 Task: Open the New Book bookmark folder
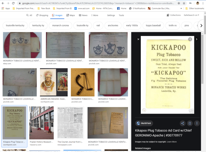[x=44, y=9]
